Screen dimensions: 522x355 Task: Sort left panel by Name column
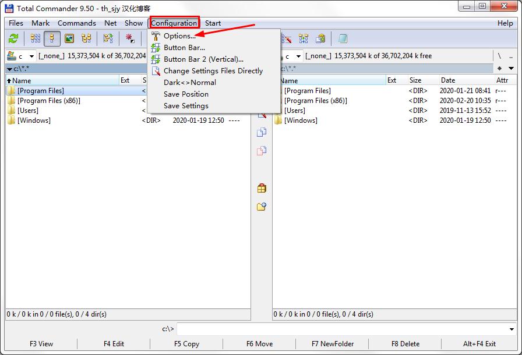point(62,80)
